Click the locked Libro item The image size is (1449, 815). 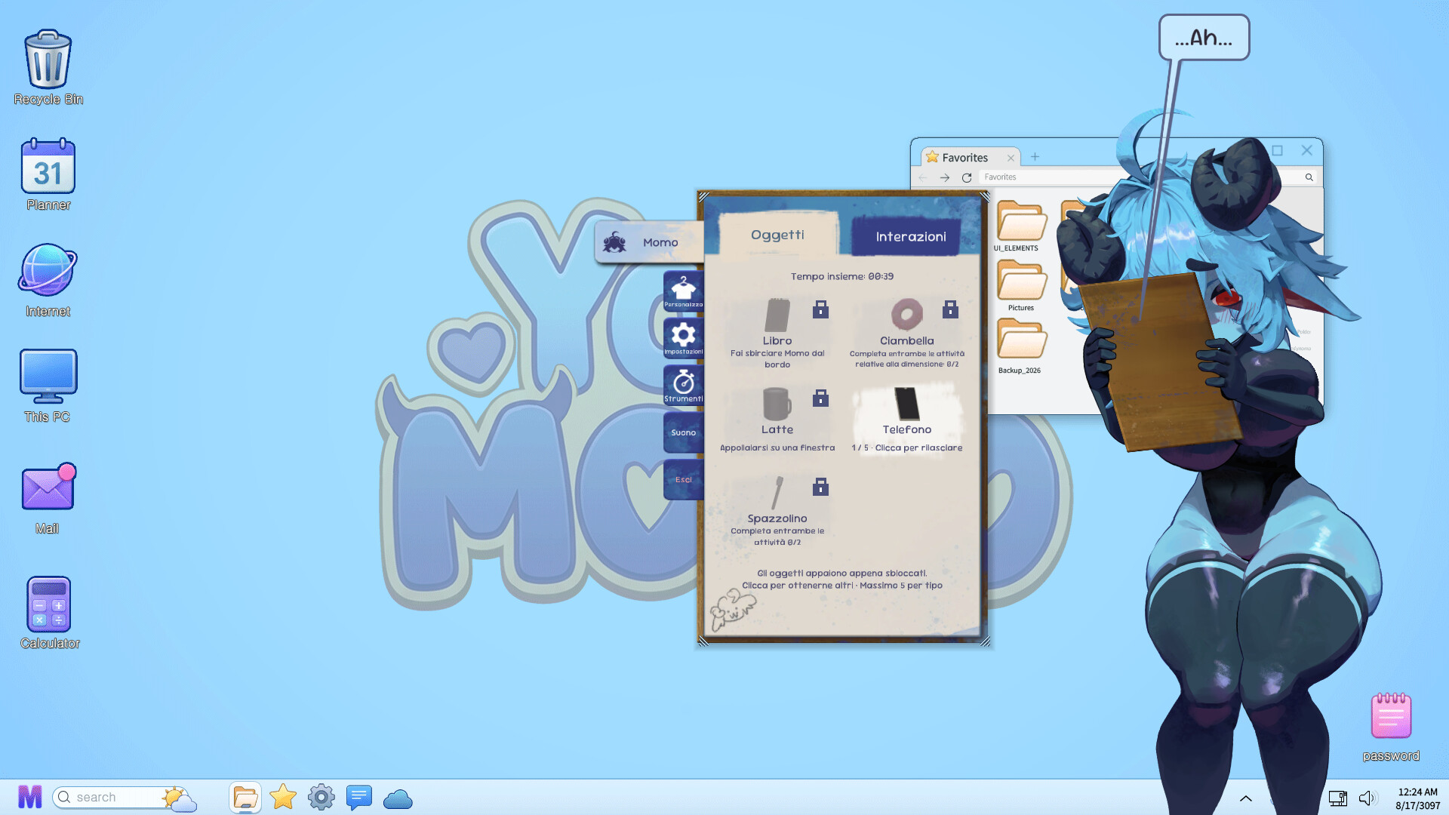[x=777, y=332]
